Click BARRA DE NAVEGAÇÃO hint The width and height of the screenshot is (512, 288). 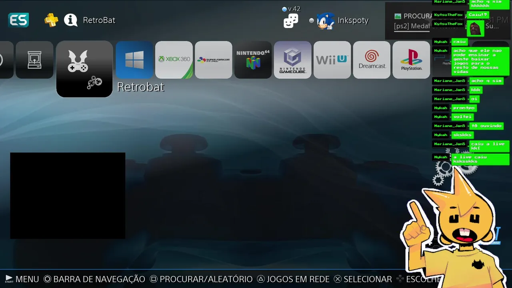click(x=94, y=279)
